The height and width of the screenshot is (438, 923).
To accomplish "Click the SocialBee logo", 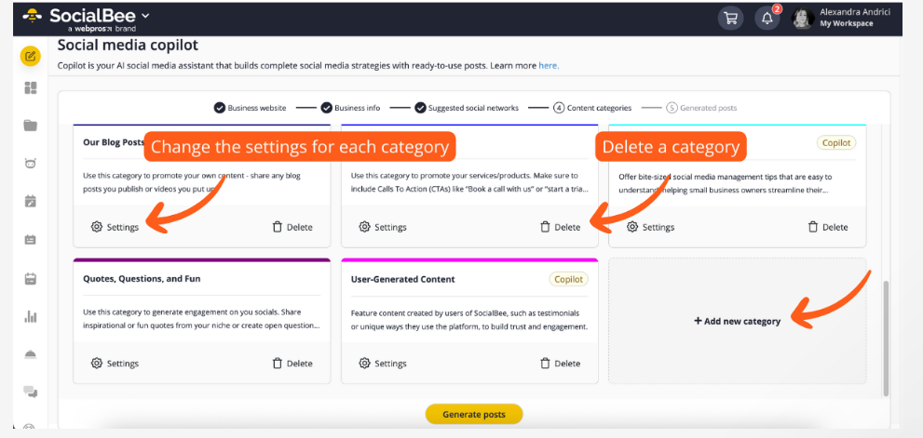I will coord(79,19).
